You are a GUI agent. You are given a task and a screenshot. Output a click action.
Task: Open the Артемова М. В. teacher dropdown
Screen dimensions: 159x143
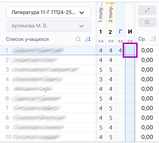pyautogui.click(x=48, y=26)
